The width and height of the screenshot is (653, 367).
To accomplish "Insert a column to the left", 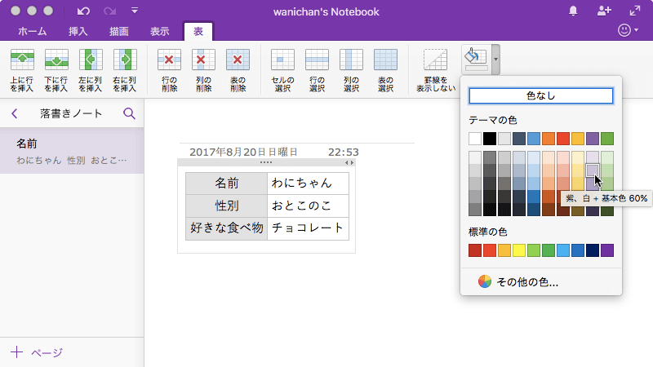I will pyautogui.click(x=91, y=70).
